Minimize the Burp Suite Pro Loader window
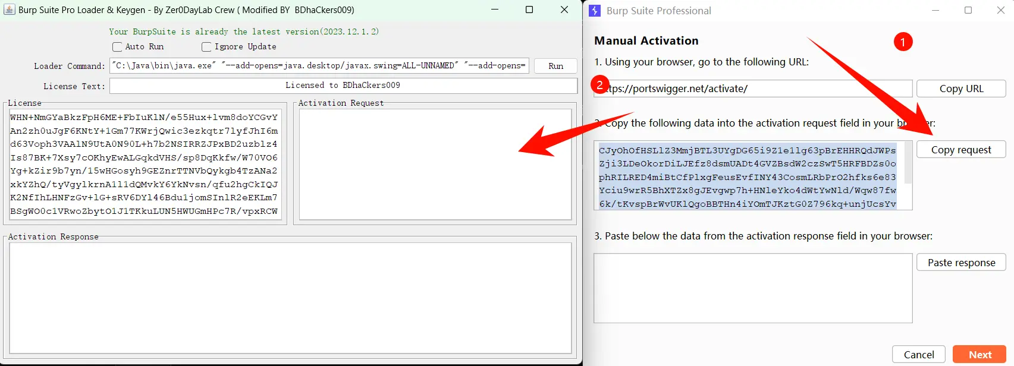1014x366 pixels. pyautogui.click(x=494, y=10)
